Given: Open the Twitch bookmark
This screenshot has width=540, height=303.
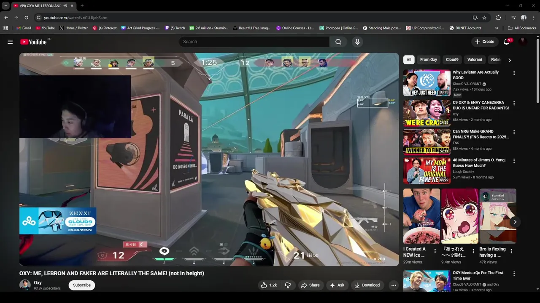Looking at the screenshot, I should [x=175, y=28].
